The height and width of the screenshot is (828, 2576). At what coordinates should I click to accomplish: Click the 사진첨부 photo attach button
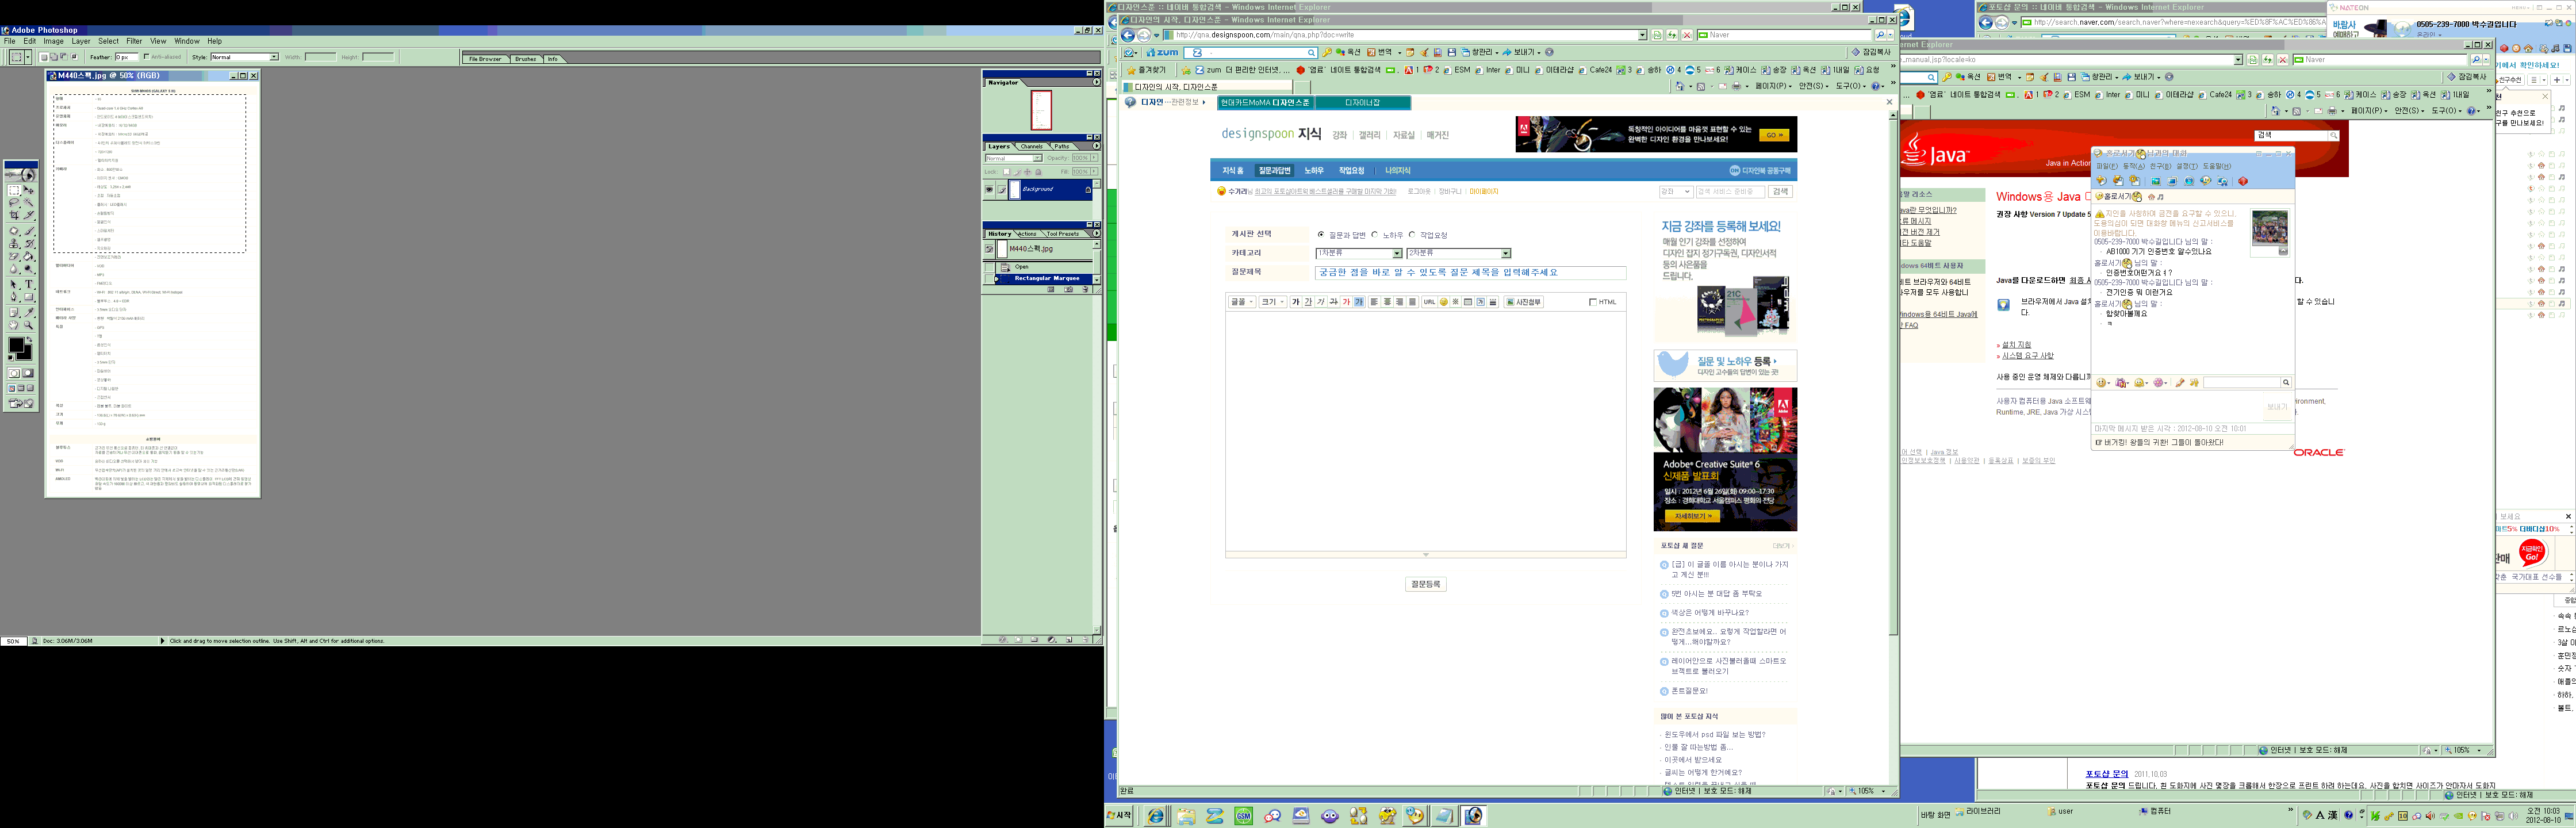point(1524,302)
